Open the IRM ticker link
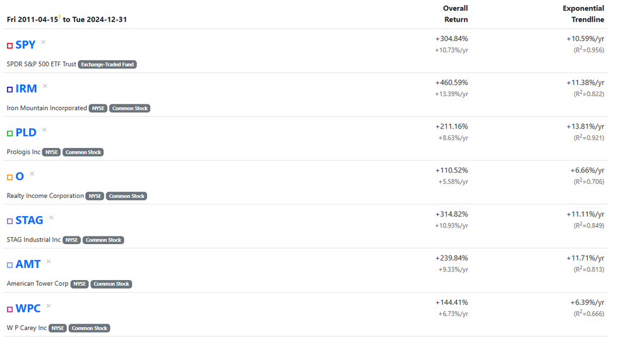The image size is (632, 337). point(27,89)
